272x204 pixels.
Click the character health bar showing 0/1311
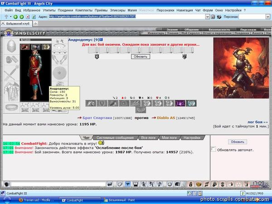click(x=35, y=40)
